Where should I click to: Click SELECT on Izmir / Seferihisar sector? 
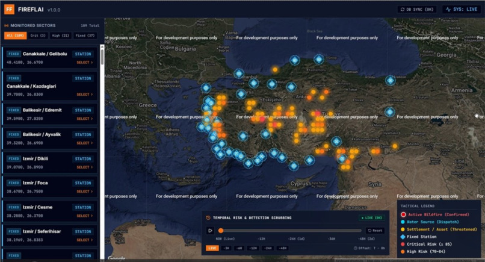85,240
